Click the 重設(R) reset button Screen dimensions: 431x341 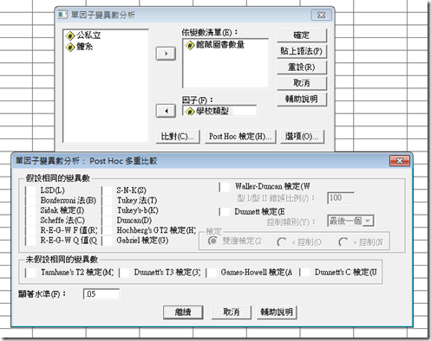click(302, 68)
